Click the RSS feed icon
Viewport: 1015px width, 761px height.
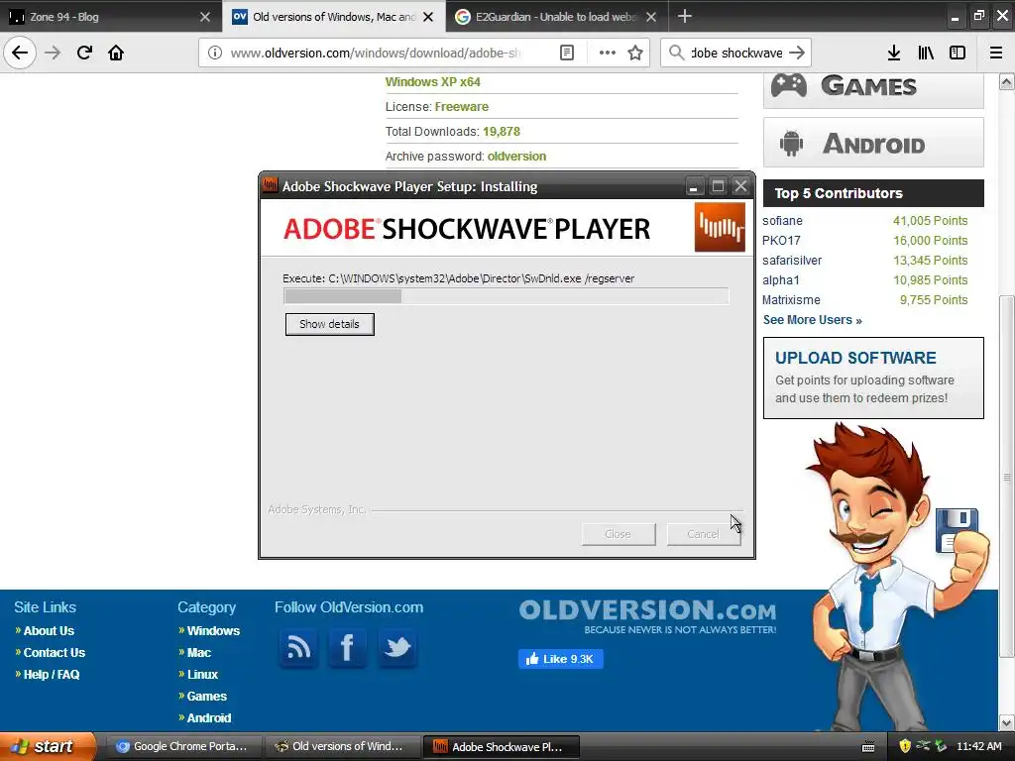[298, 648]
